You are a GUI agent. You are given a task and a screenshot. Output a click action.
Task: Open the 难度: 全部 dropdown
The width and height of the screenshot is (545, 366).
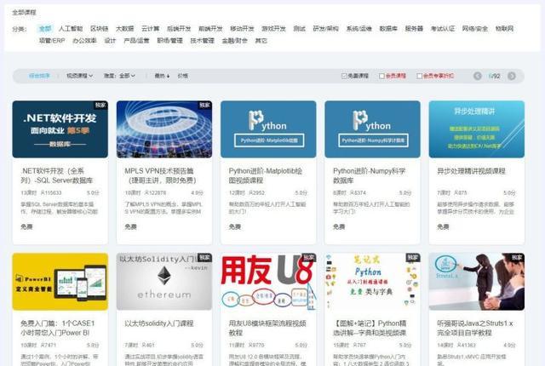(x=119, y=76)
